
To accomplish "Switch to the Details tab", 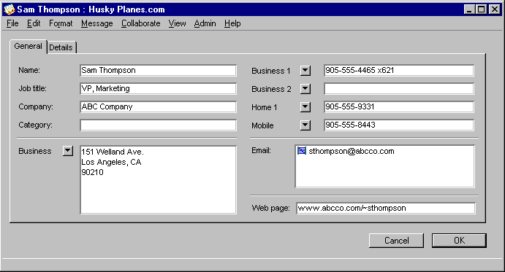I will click(61, 47).
